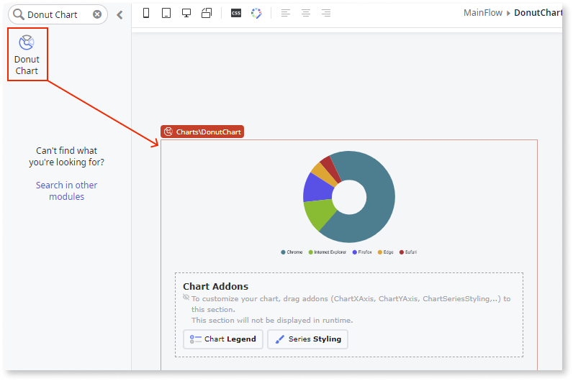Click MainFlow in the breadcrumb
Screen dimensions: 573x381
pyautogui.click(x=484, y=14)
